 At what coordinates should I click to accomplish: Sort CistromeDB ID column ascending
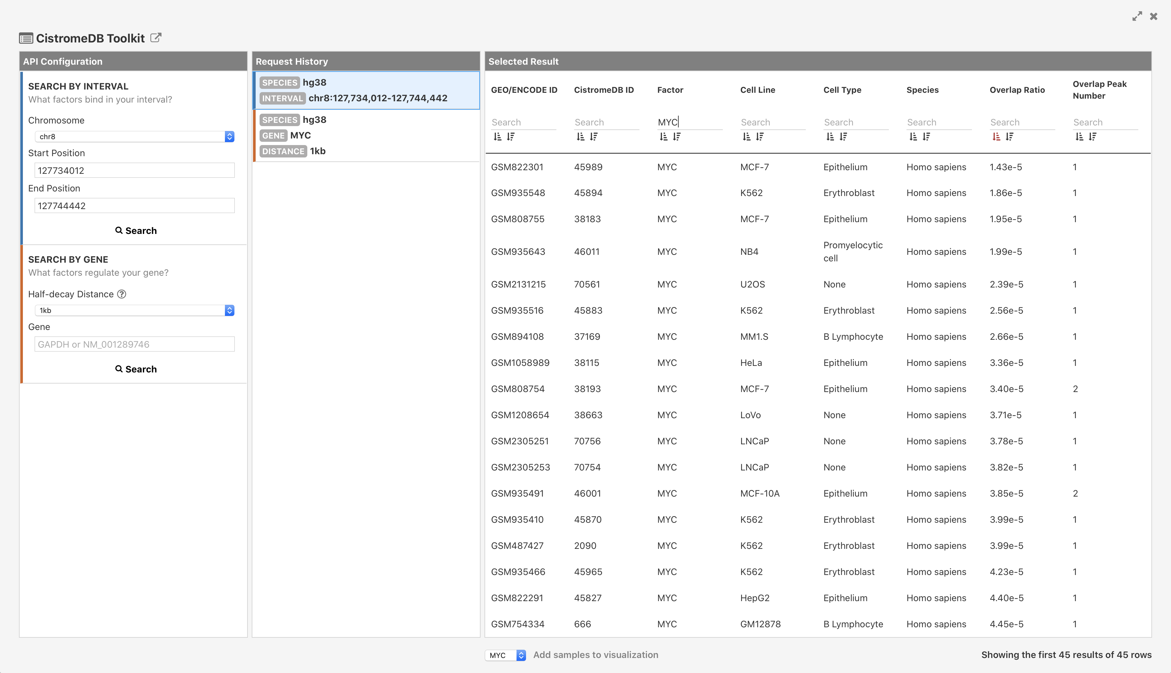point(580,137)
